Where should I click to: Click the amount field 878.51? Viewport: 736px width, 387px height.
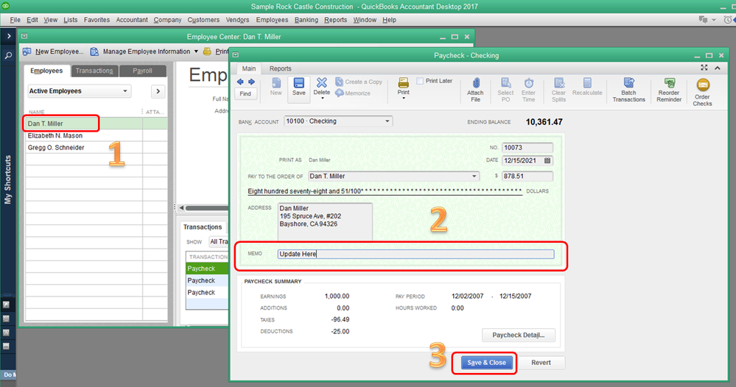pos(527,176)
